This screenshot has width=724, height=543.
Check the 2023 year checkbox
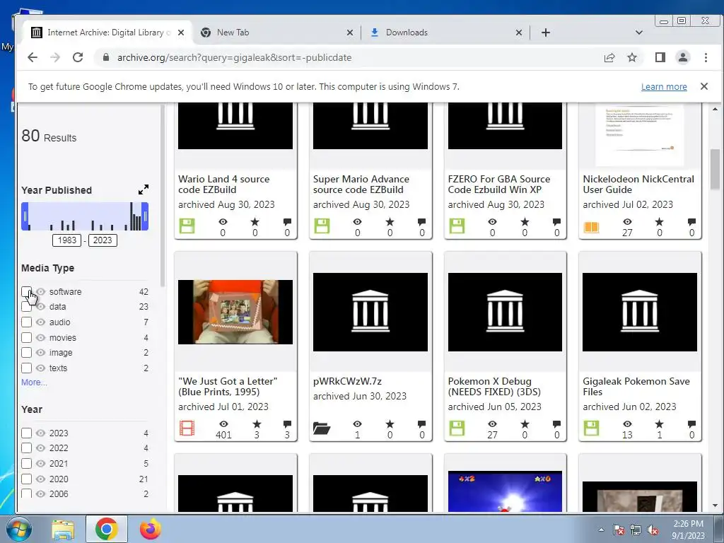(26, 433)
